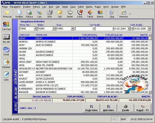155x123 pixels.
Task: Open the end date 24.02.2005 dropdown
Action: pyautogui.click(x=149, y=29)
